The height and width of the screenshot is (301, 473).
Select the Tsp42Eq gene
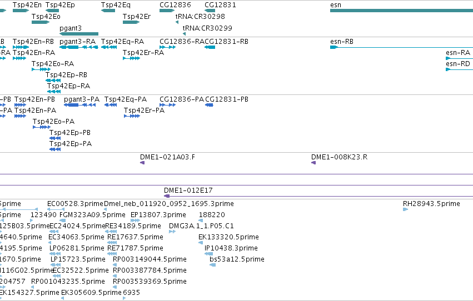(x=108, y=11)
